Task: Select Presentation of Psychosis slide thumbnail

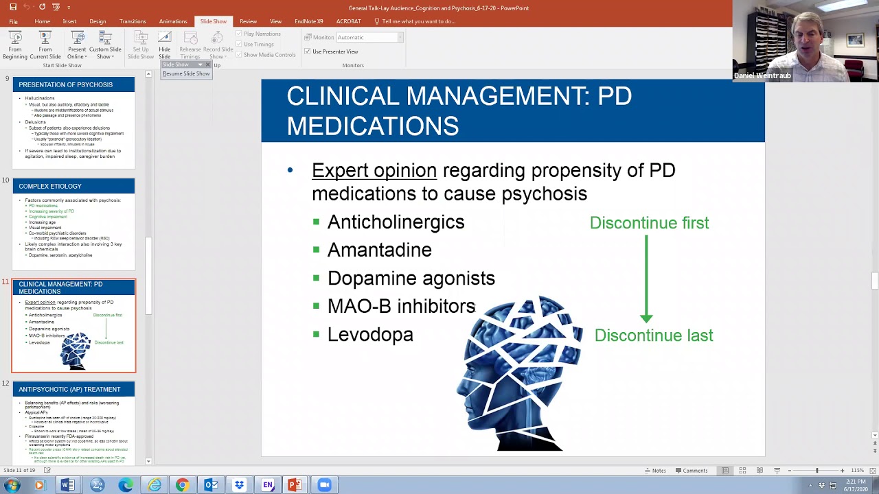Action: (73, 122)
